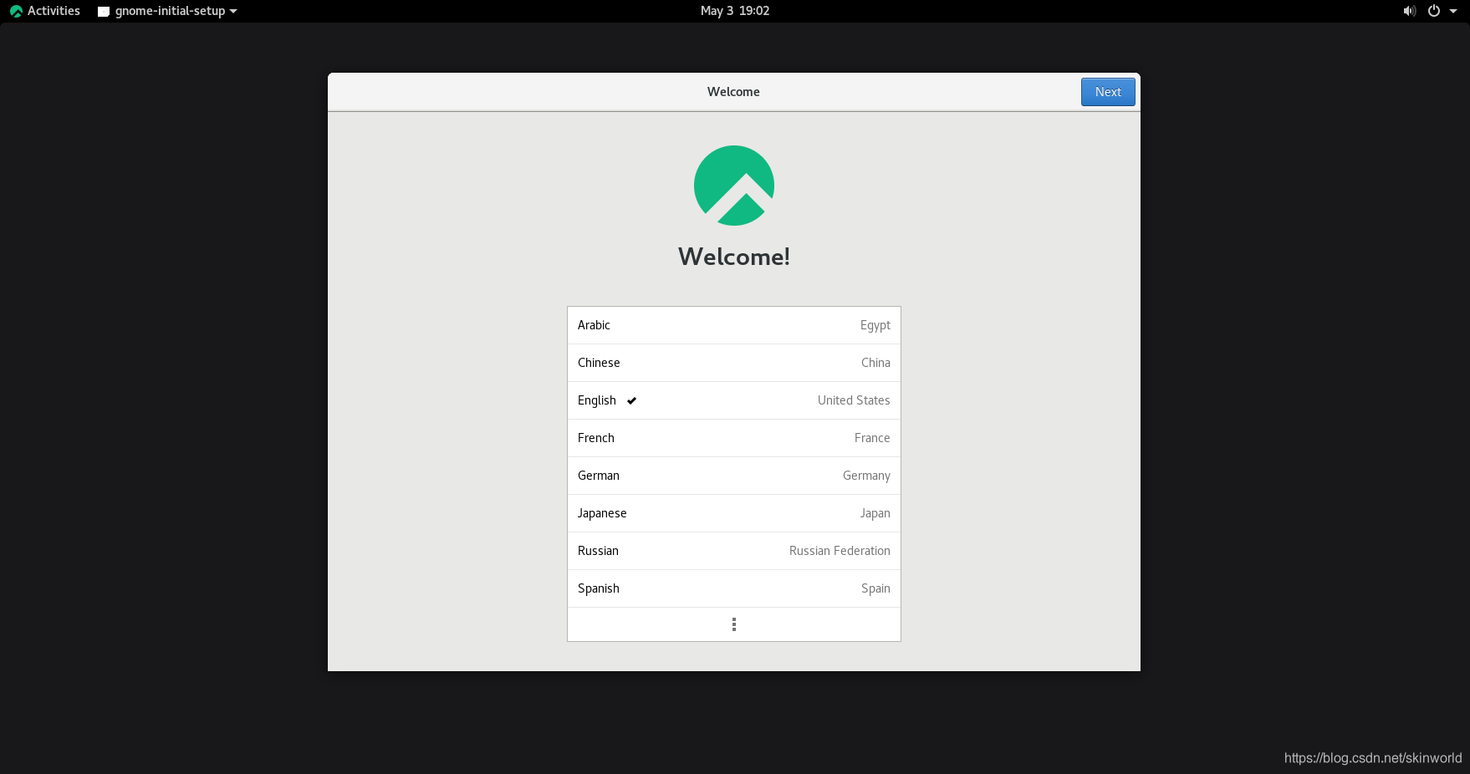The width and height of the screenshot is (1470, 774).
Task: Click the volume speaker icon
Action: [x=1410, y=11]
